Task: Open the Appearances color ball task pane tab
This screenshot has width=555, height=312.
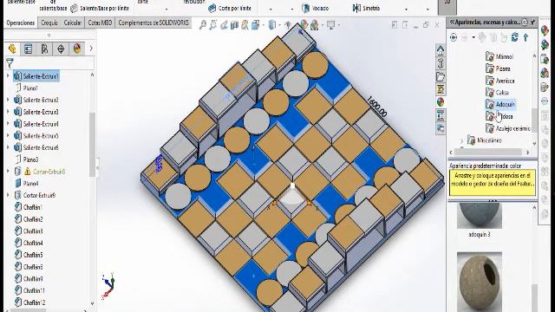Action: (x=441, y=102)
